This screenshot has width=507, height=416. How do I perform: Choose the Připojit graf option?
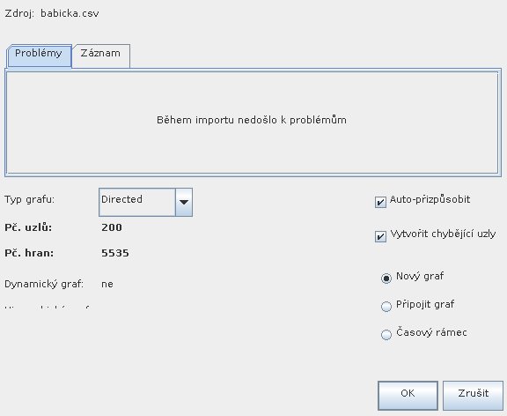click(386, 306)
